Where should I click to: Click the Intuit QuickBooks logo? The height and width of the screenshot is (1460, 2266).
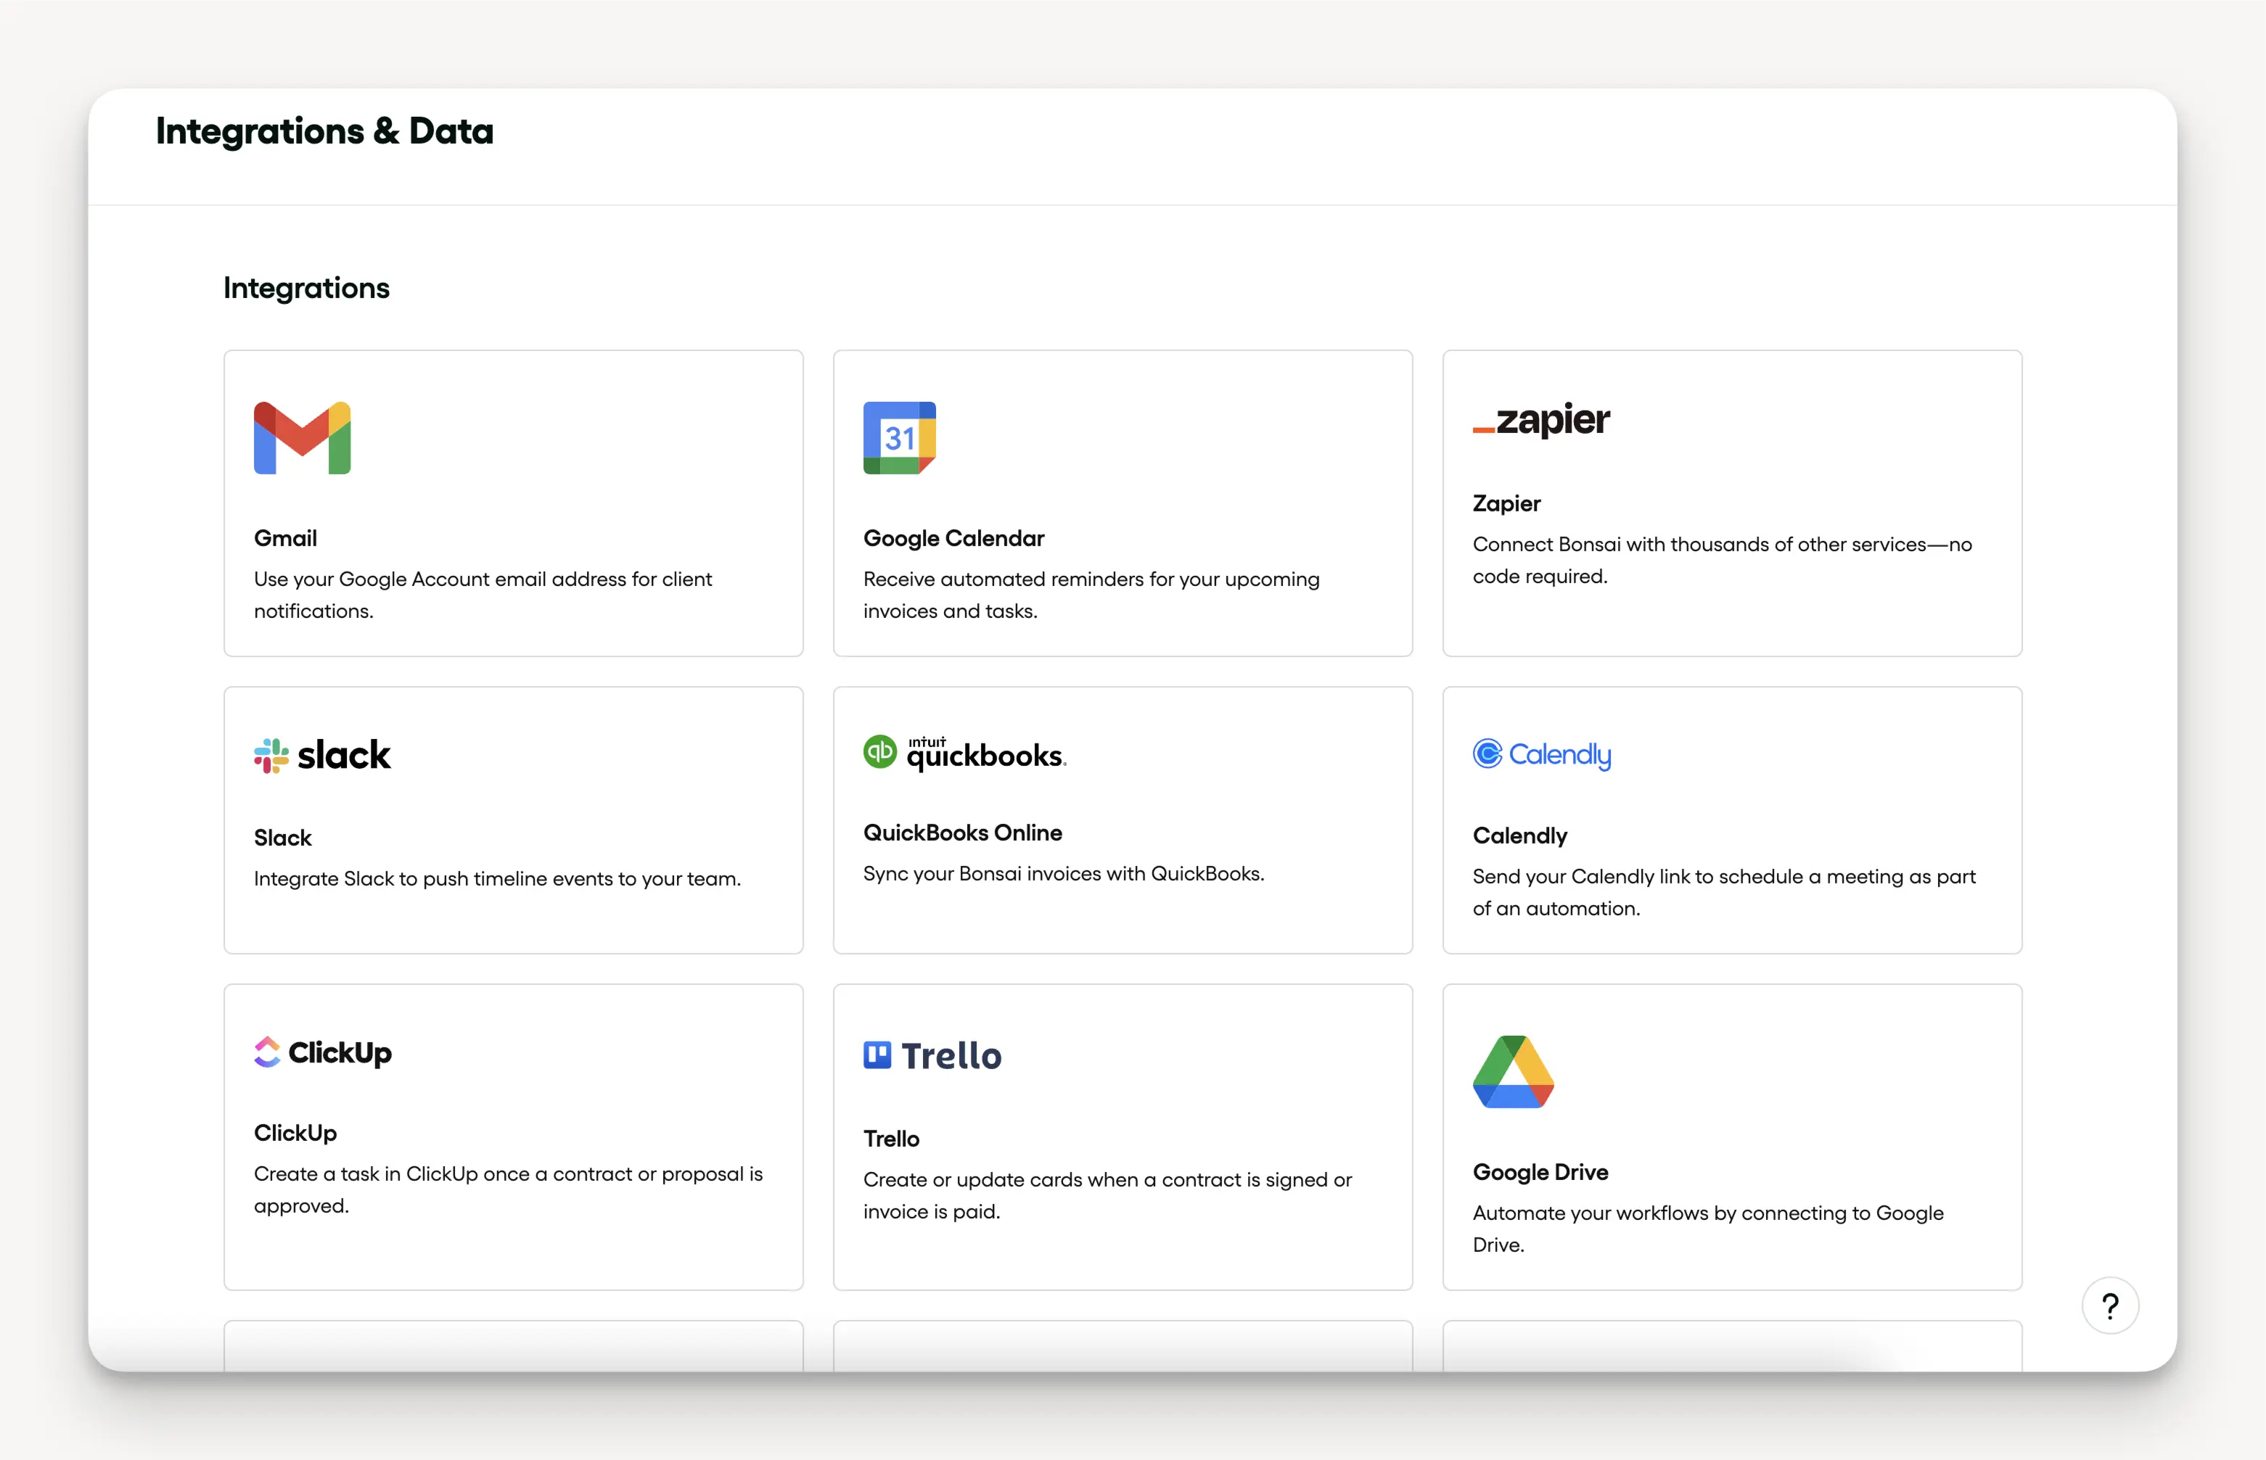coord(964,754)
